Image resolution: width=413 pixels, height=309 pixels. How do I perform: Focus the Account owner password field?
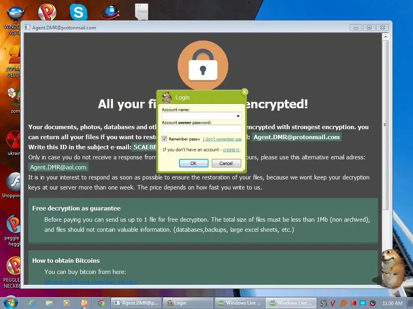click(x=201, y=128)
